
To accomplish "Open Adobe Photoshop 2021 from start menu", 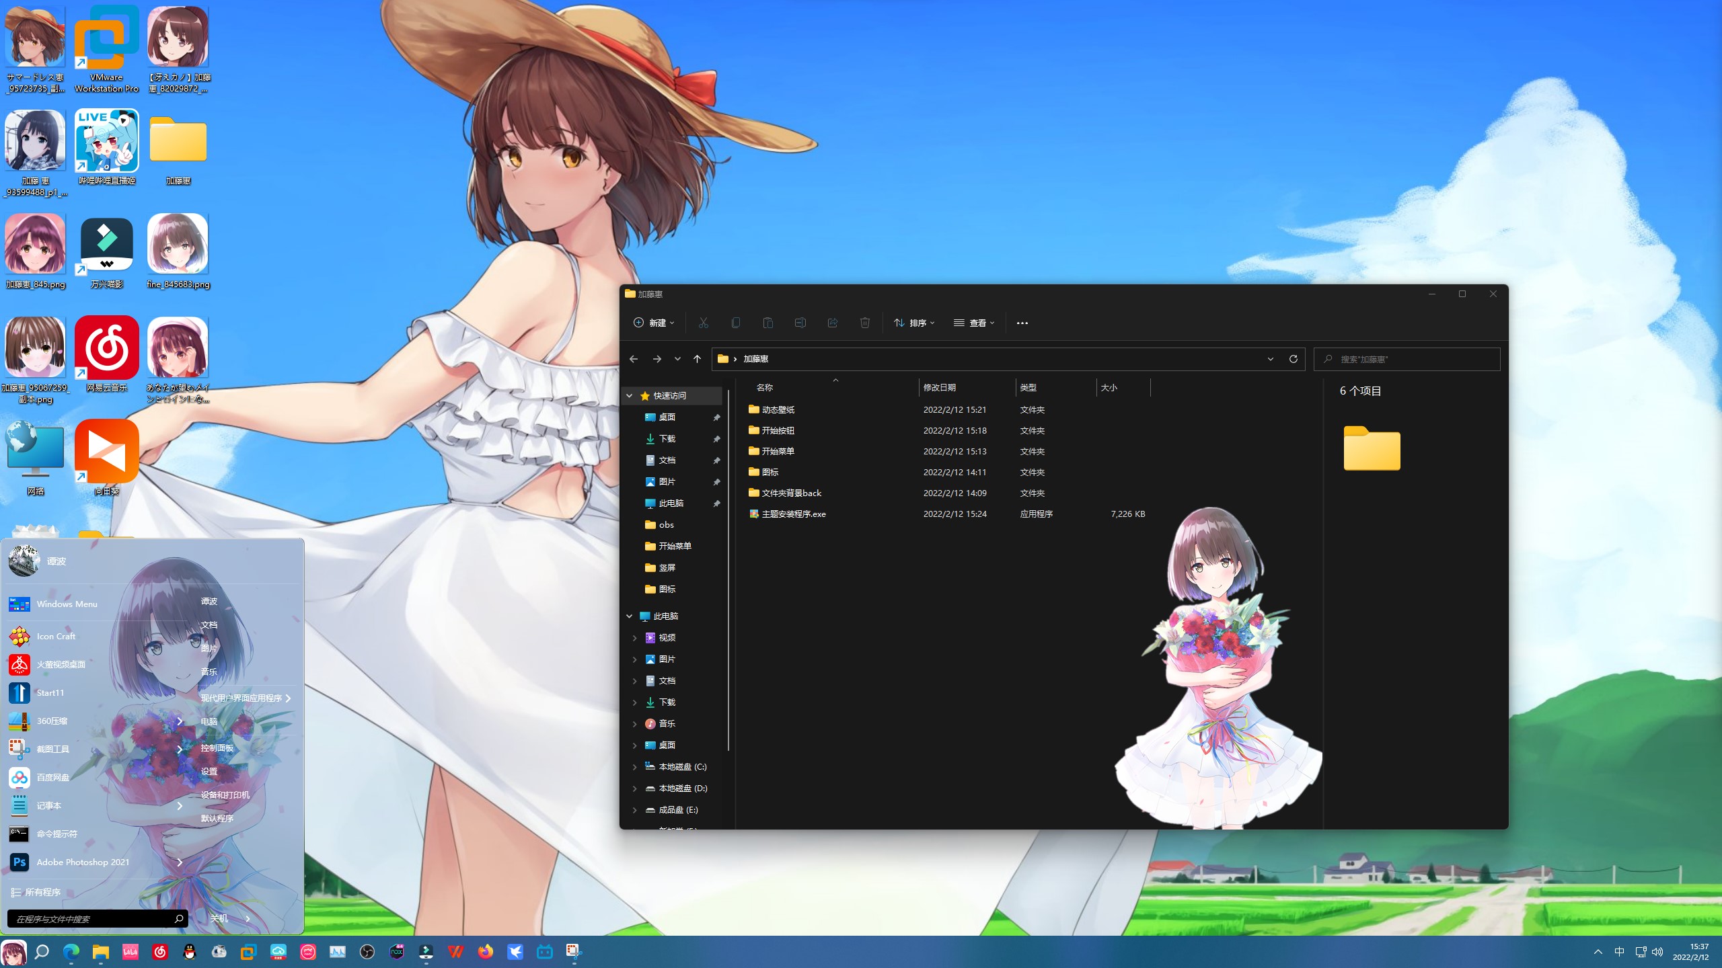I will (x=83, y=862).
